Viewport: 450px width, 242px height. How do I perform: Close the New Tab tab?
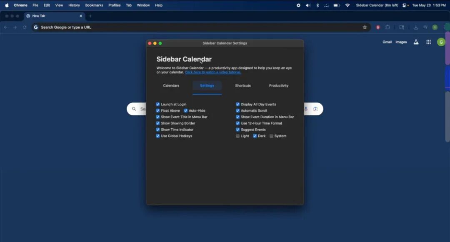[81, 16]
